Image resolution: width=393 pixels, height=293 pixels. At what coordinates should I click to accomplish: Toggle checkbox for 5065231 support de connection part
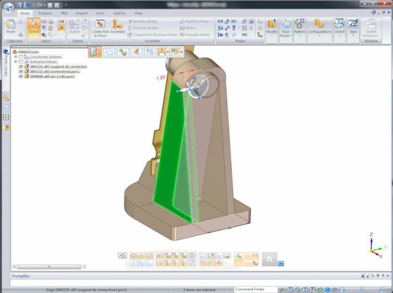22,66
